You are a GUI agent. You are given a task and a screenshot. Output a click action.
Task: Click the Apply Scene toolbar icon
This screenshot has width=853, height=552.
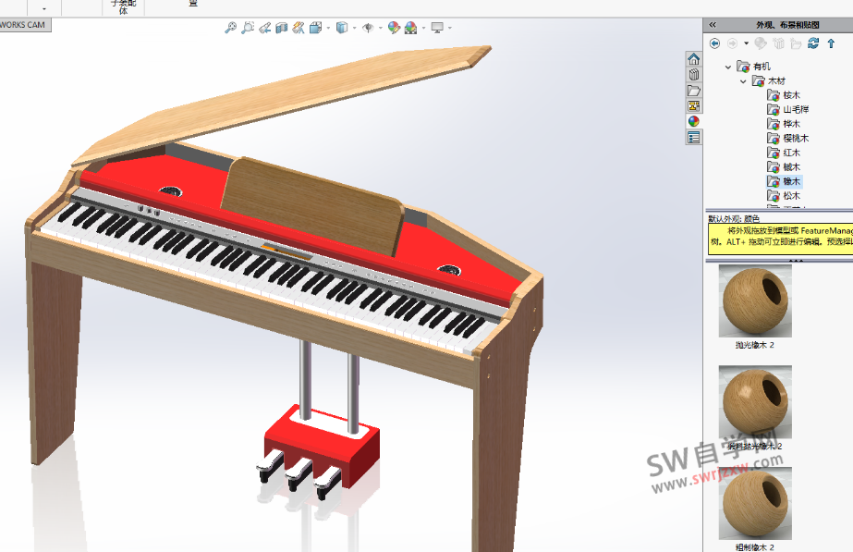pyautogui.click(x=411, y=28)
